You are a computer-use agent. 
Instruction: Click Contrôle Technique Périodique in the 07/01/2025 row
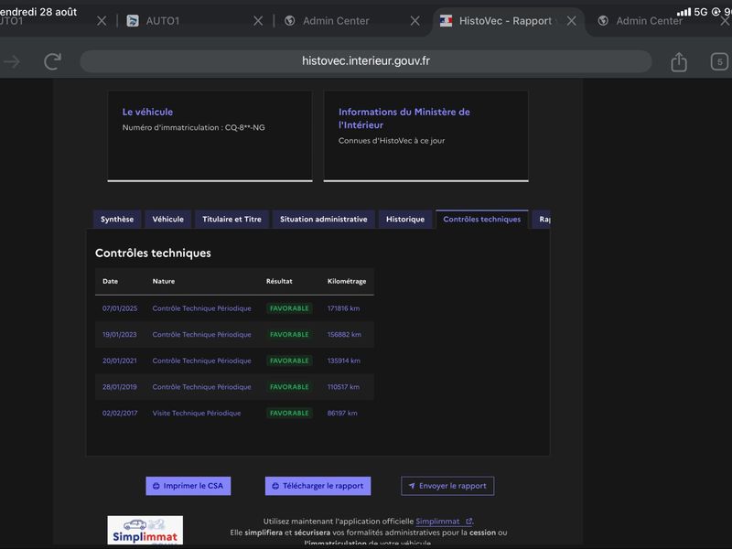click(201, 308)
